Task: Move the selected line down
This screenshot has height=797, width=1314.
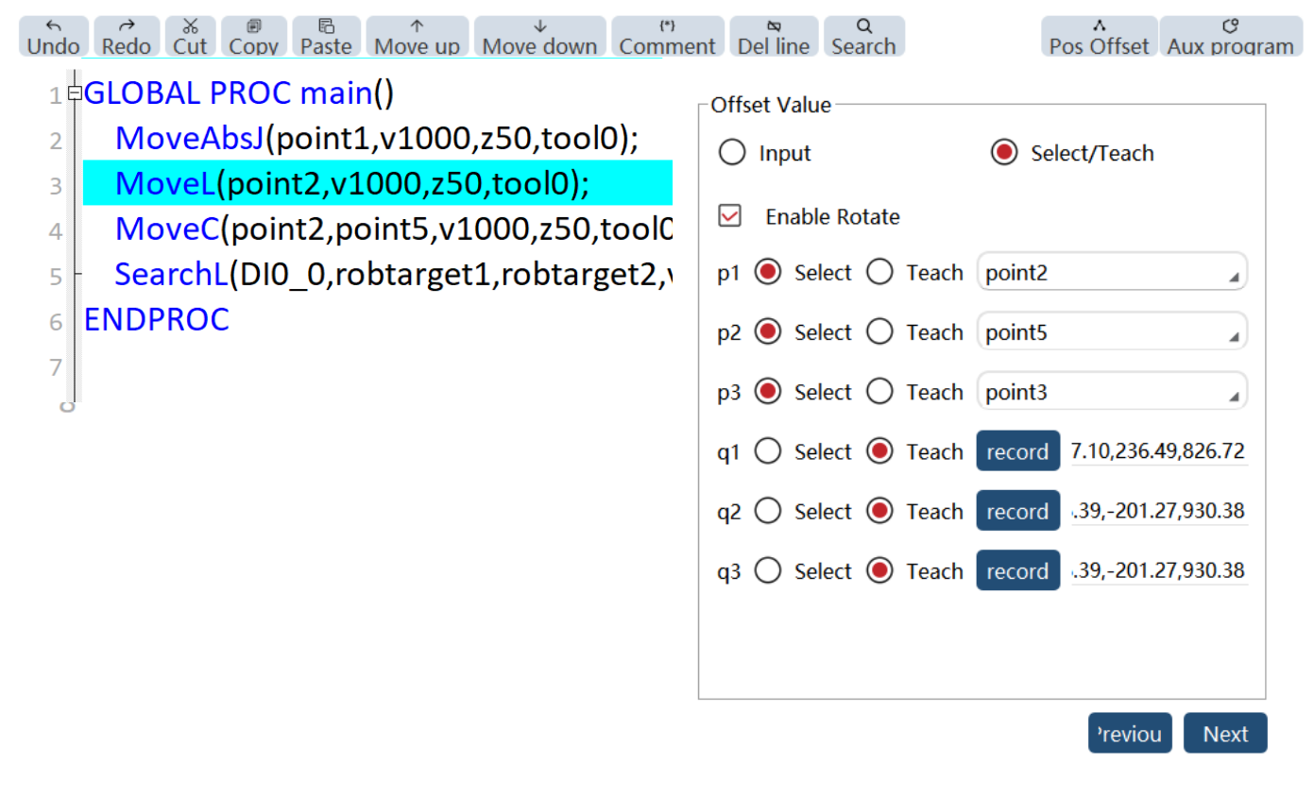Action: [539, 37]
